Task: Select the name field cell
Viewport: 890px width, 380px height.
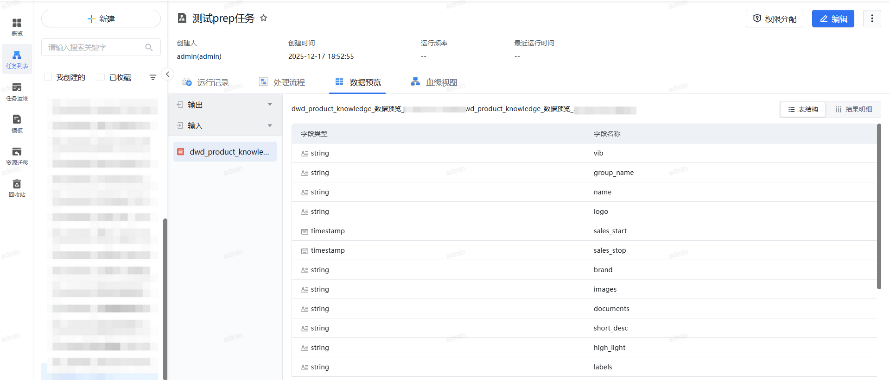Action: 603,192
